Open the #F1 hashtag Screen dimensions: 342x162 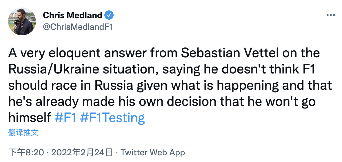[65, 118]
